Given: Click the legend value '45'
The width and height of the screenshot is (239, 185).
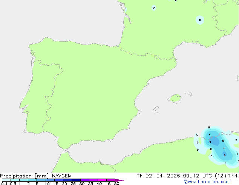Looking at the screenshot, I should point(108,183).
